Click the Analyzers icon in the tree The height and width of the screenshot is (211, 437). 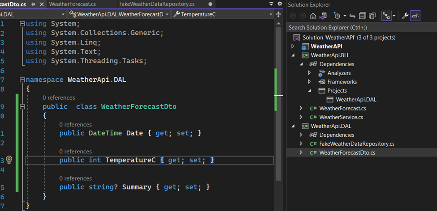pos(322,73)
